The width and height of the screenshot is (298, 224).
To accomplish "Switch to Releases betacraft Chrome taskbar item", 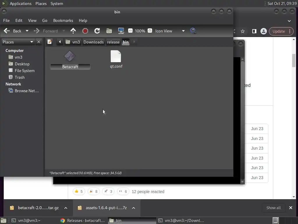I will coord(82,220).
